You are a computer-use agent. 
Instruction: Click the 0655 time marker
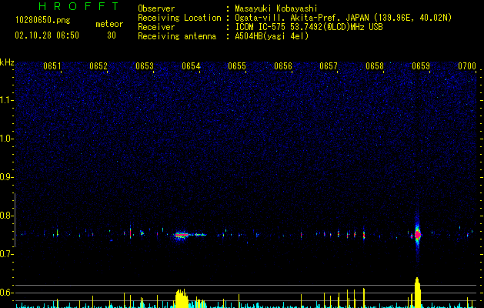click(x=237, y=66)
